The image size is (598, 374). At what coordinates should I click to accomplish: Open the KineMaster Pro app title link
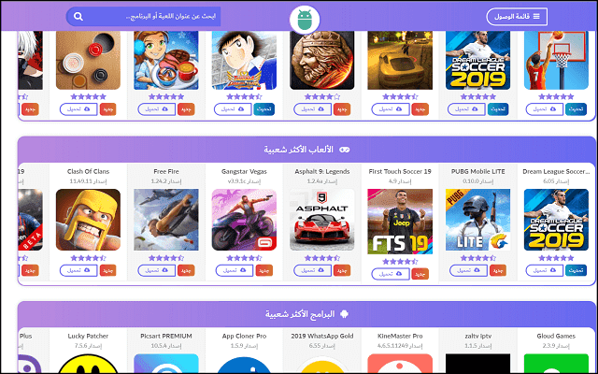tap(400, 337)
